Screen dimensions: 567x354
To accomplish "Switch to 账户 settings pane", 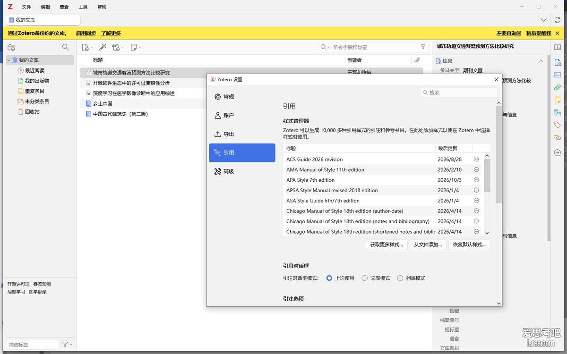I will [242, 115].
